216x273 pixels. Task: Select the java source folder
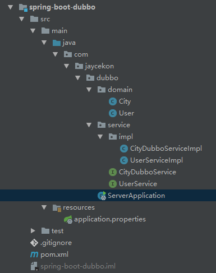pos(69,43)
